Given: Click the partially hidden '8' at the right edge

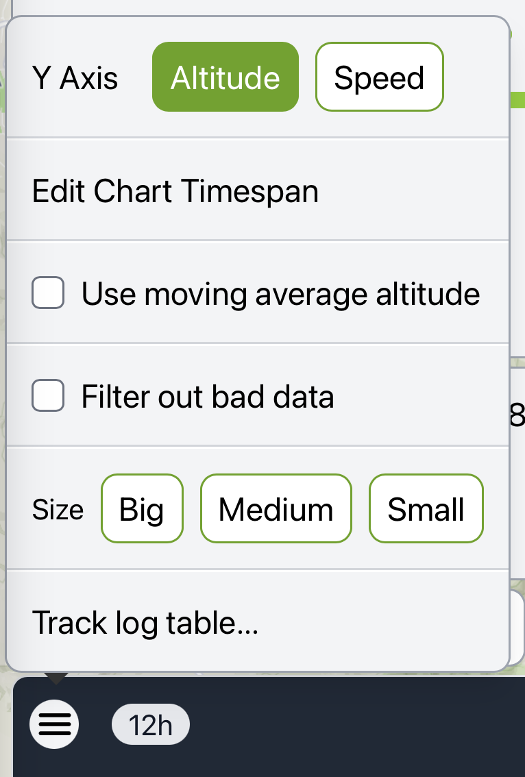Looking at the screenshot, I should (518, 415).
